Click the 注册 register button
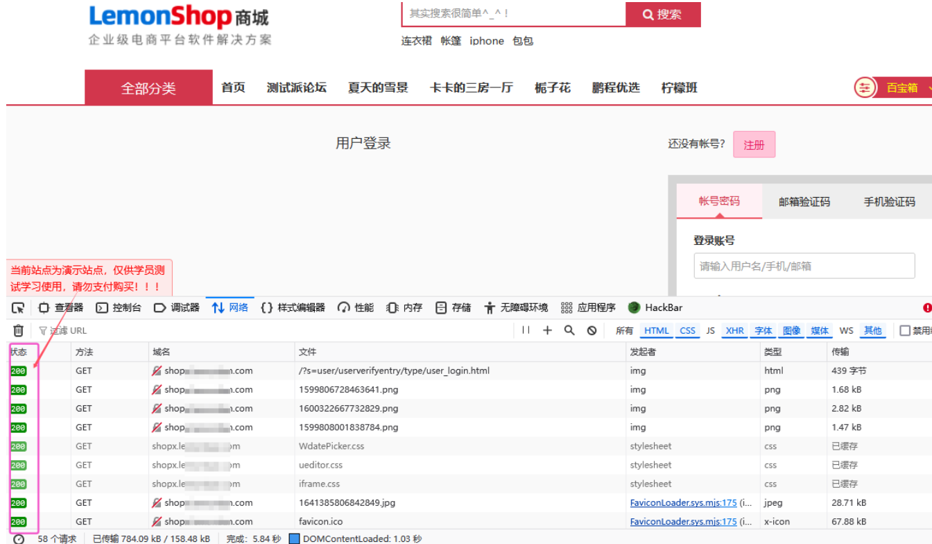This screenshot has width=932, height=544. tap(754, 144)
